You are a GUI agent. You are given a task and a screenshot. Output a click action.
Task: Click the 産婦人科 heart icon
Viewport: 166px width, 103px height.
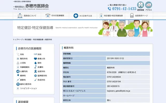point(36,59)
